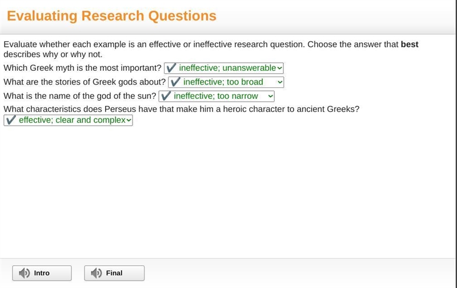Image resolution: width=457 pixels, height=288 pixels.
Task: Play the Final audio
Action: coord(114,273)
